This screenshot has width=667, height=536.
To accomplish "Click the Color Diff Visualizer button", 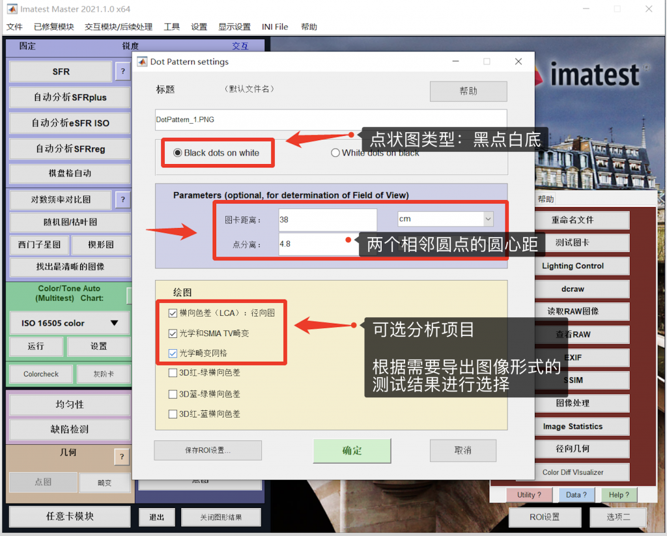I will click(x=573, y=472).
